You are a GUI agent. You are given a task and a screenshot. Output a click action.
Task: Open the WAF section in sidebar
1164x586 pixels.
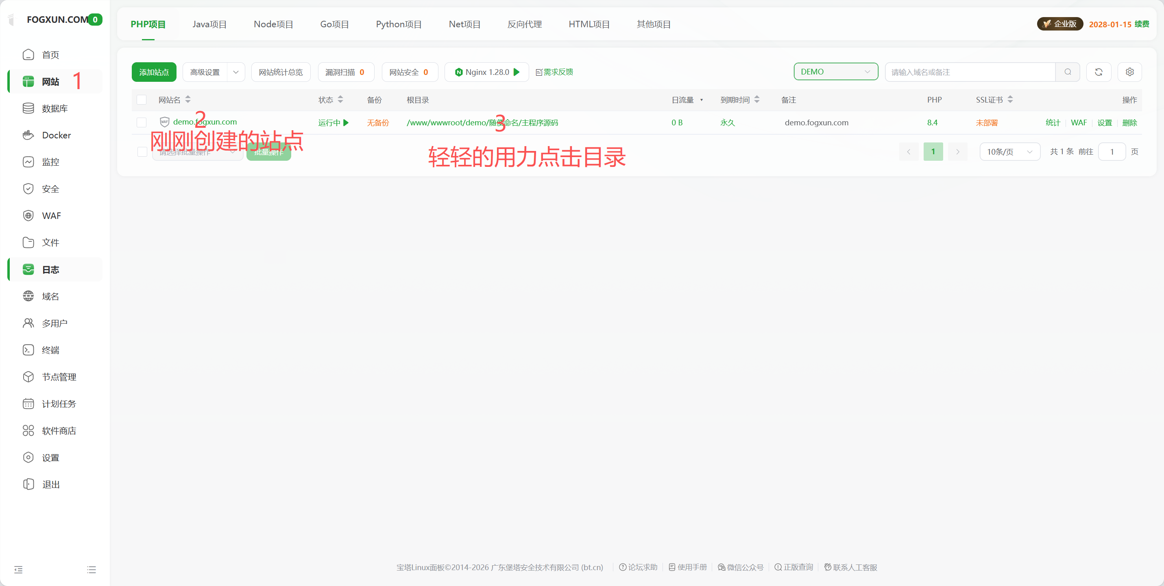click(51, 215)
